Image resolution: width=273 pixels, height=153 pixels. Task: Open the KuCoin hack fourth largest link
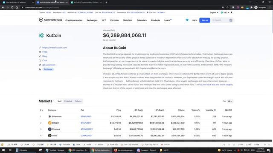pos(216,85)
